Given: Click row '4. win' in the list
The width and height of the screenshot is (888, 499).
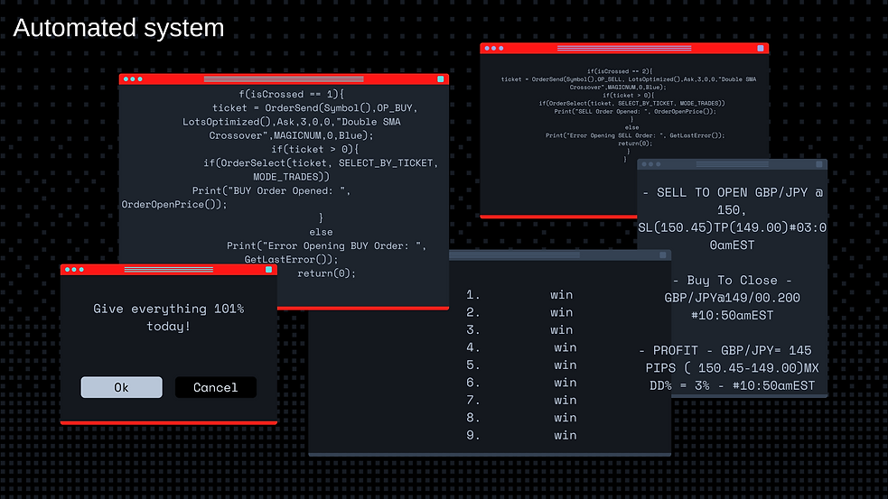Looking at the screenshot, I should click(x=521, y=347).
